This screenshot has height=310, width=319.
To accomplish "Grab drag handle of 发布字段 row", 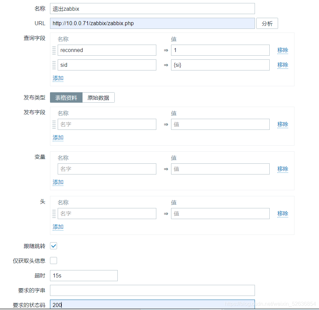I will (54, 124).
